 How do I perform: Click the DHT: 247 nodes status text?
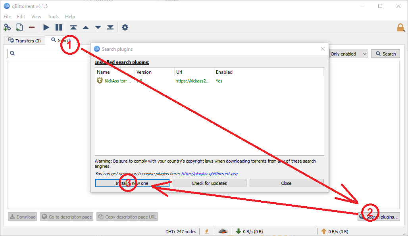(181, 232)
